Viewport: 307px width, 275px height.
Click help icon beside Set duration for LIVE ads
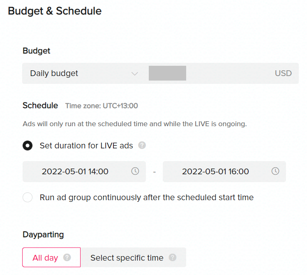pyautogui.click(x=142, y=146)
